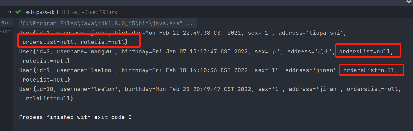Select the first 193 ms test tree entry
This screenshot has height=131, width=413.
[6, 23]
